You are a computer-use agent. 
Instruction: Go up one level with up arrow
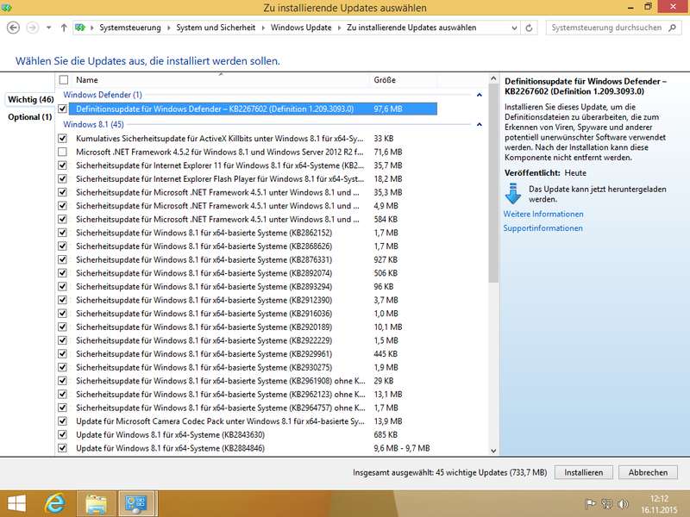click(64, 28)
